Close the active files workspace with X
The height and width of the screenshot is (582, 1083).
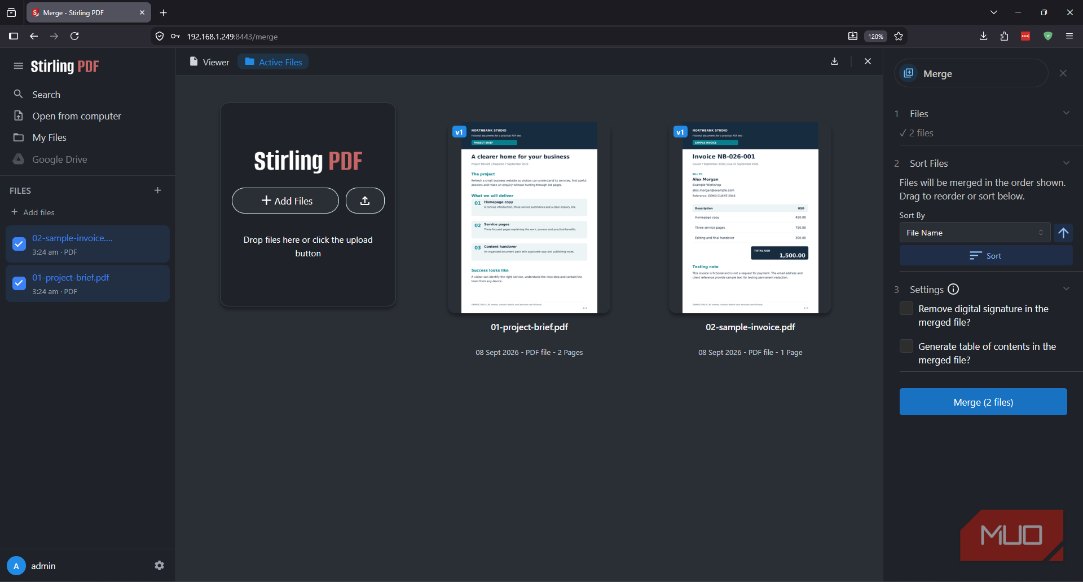pyautogui.click(x=868, y=61)
